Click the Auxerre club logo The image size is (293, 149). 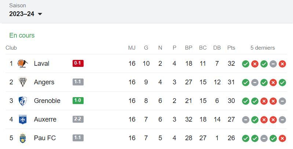(x=23, y=119)
